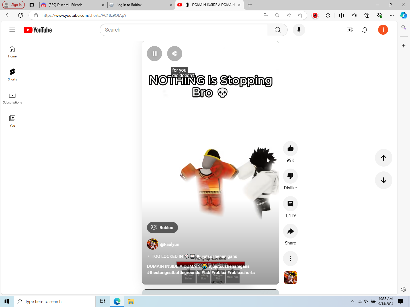Mute audio on the YouTube tab
The height and width of the screenshot is (307, 410).
tap(187, 5)
